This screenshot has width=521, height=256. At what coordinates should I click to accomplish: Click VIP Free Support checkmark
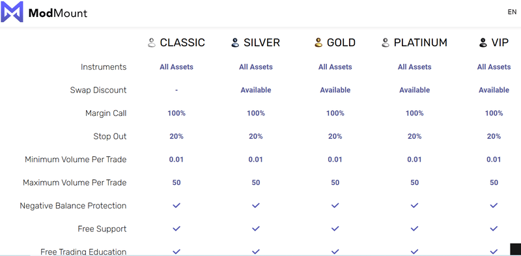tap(494, 229)
